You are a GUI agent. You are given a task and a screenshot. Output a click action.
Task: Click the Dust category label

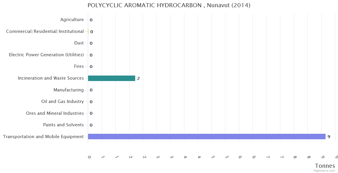(79, 43)
